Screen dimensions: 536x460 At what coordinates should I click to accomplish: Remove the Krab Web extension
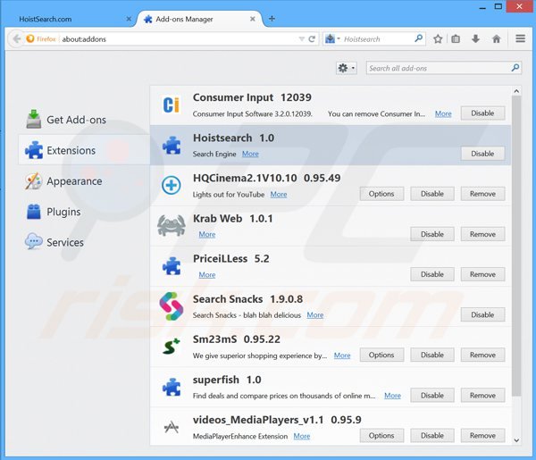click(x=482, y=234)
